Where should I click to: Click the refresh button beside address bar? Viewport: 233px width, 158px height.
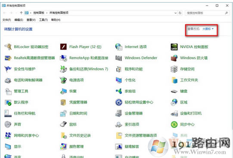(x=180, y=13)
